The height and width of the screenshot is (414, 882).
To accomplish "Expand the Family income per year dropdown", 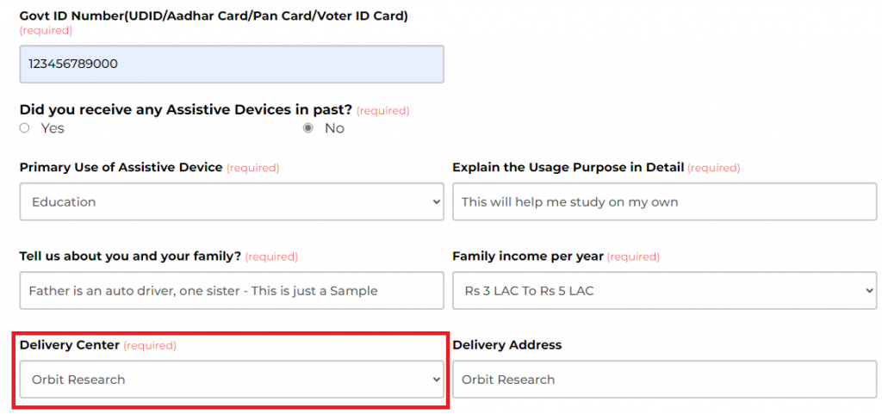I will click(663, 291).
